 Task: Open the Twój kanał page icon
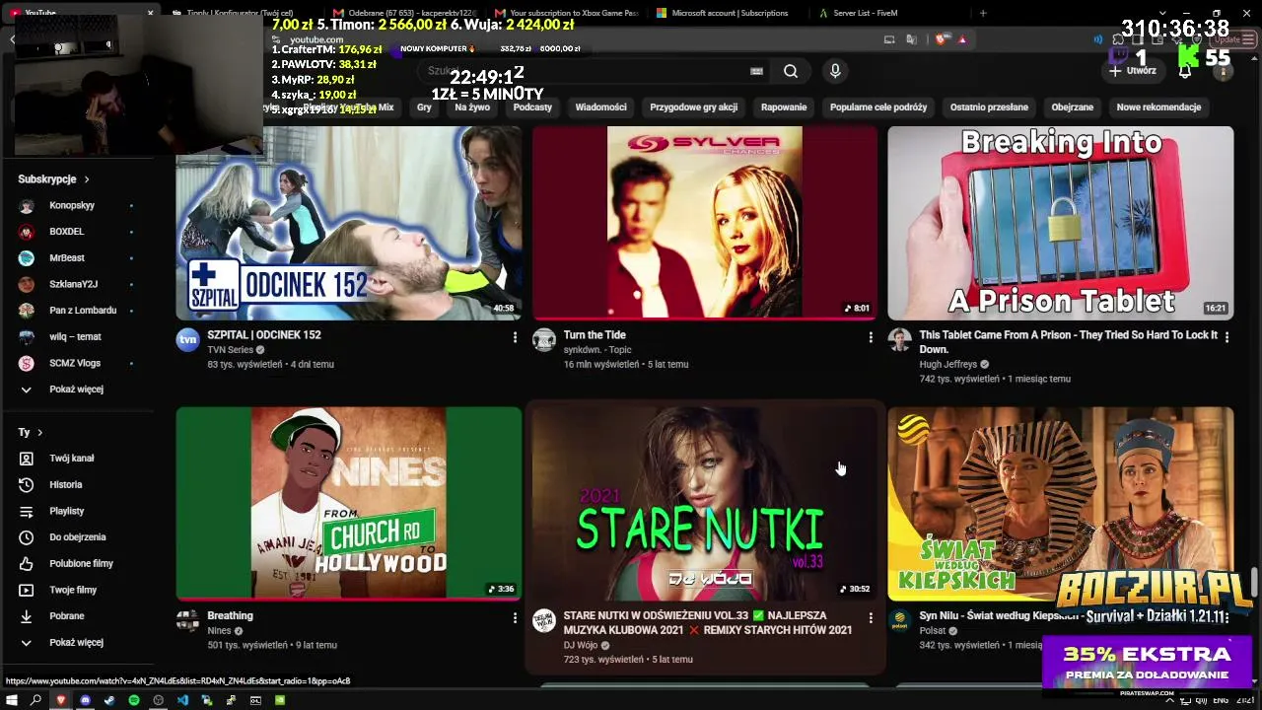[27, 459]
